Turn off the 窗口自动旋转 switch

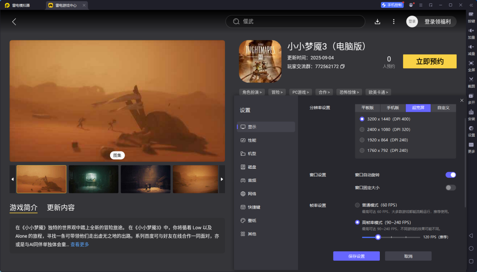tap(451, 175)
